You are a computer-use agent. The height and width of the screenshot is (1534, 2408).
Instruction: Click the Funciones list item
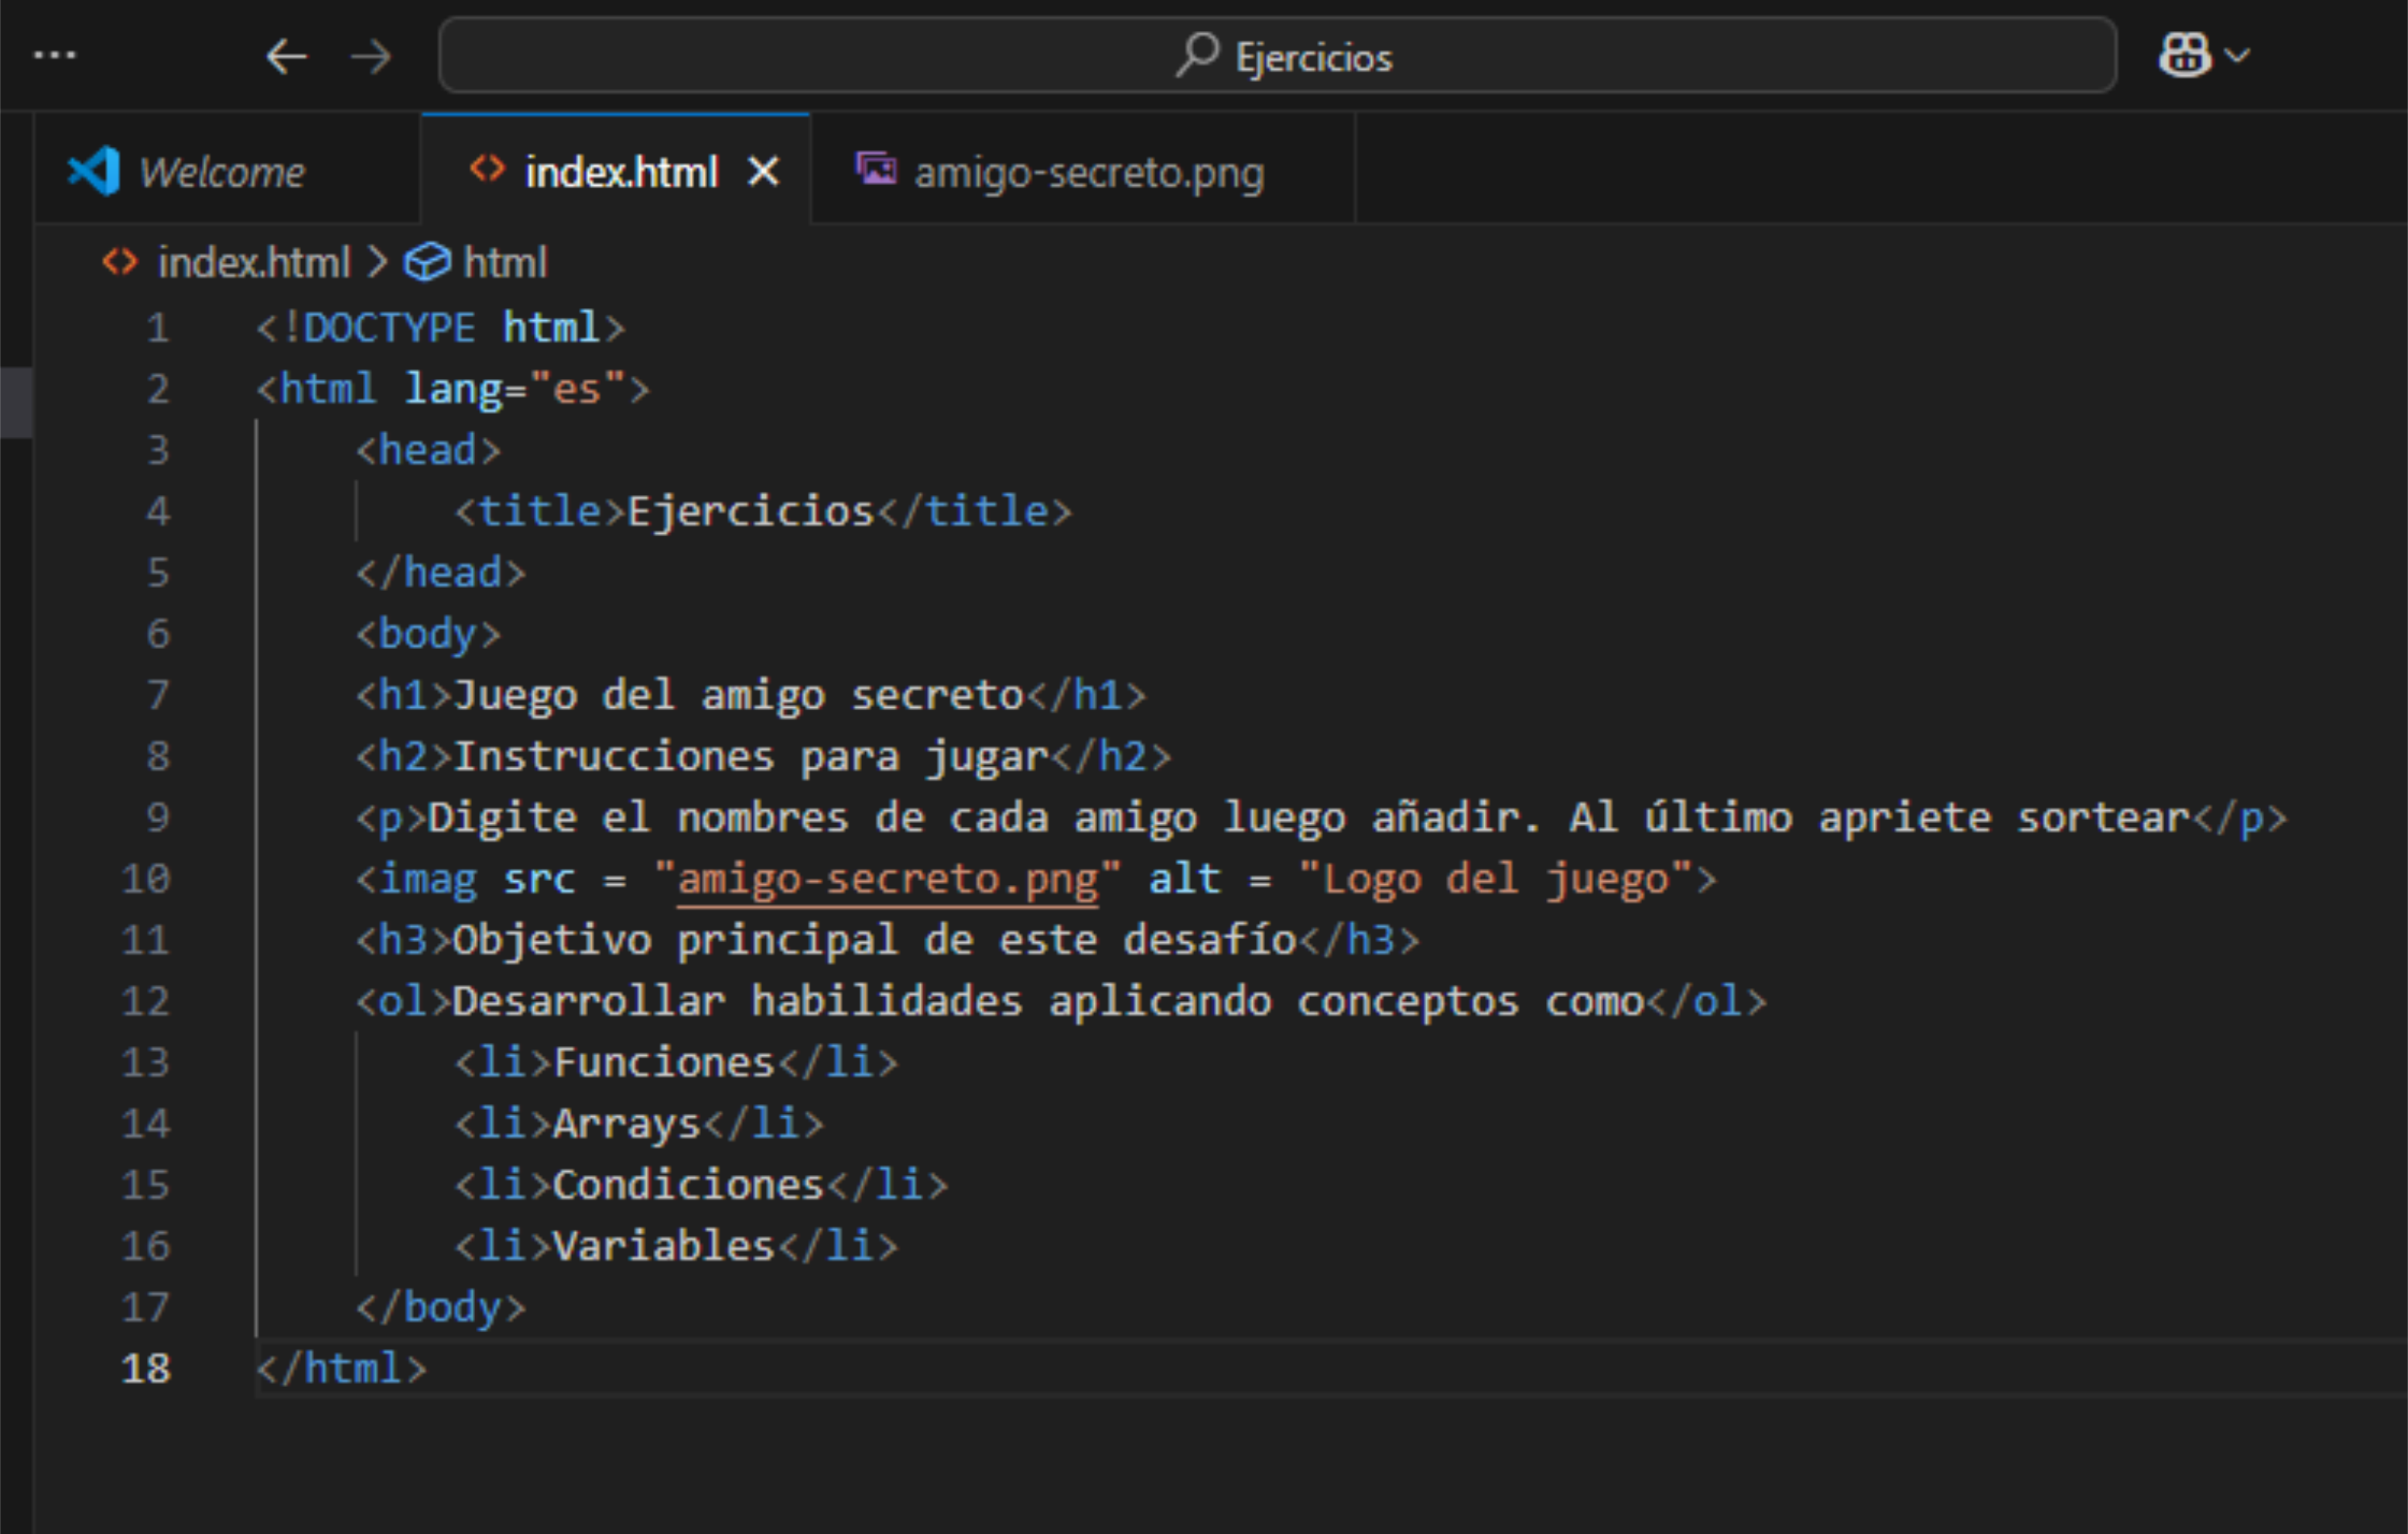coord(677,1063)
